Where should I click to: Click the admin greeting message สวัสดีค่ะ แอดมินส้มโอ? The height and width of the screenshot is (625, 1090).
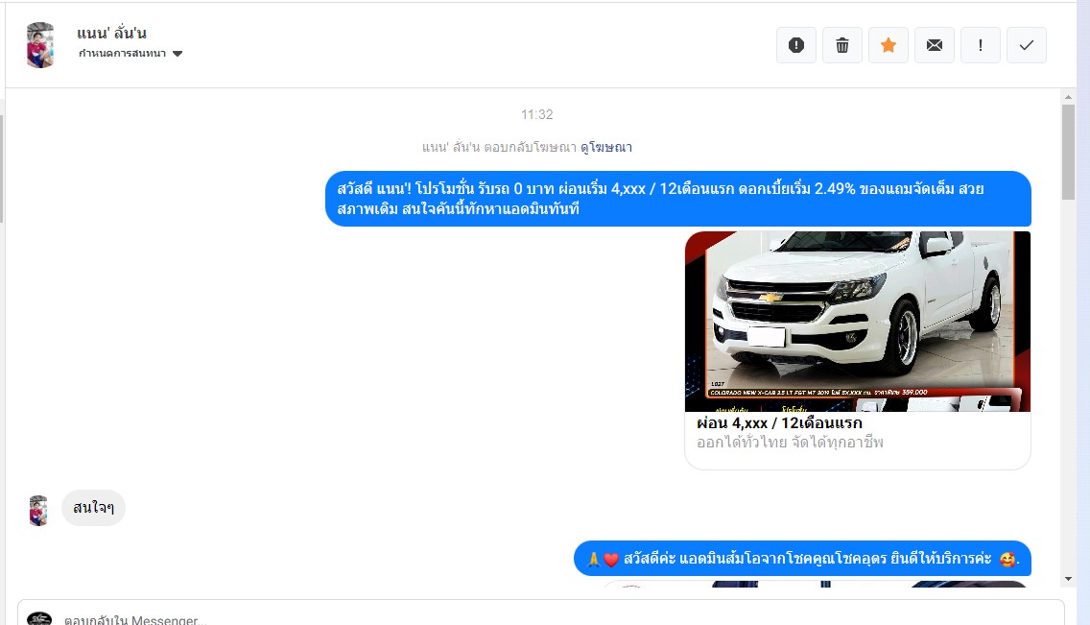(x=802, y=558)
